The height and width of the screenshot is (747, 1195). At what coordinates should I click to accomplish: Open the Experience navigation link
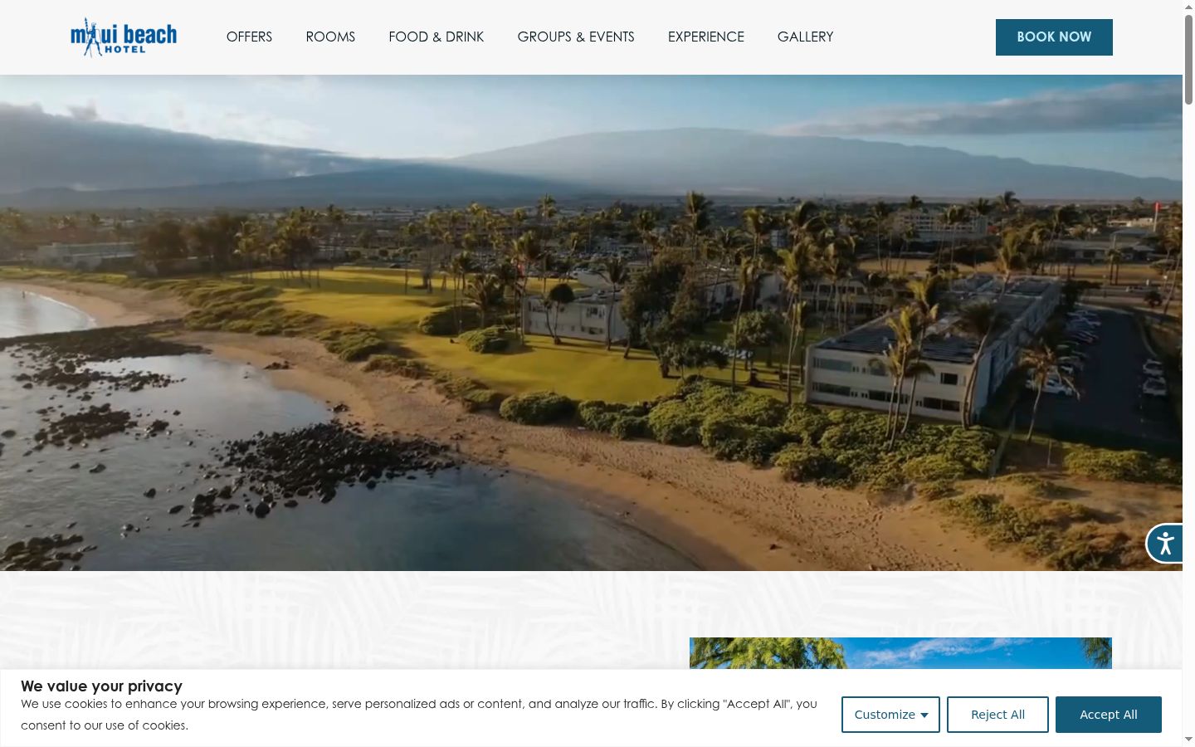coord(706,37)
